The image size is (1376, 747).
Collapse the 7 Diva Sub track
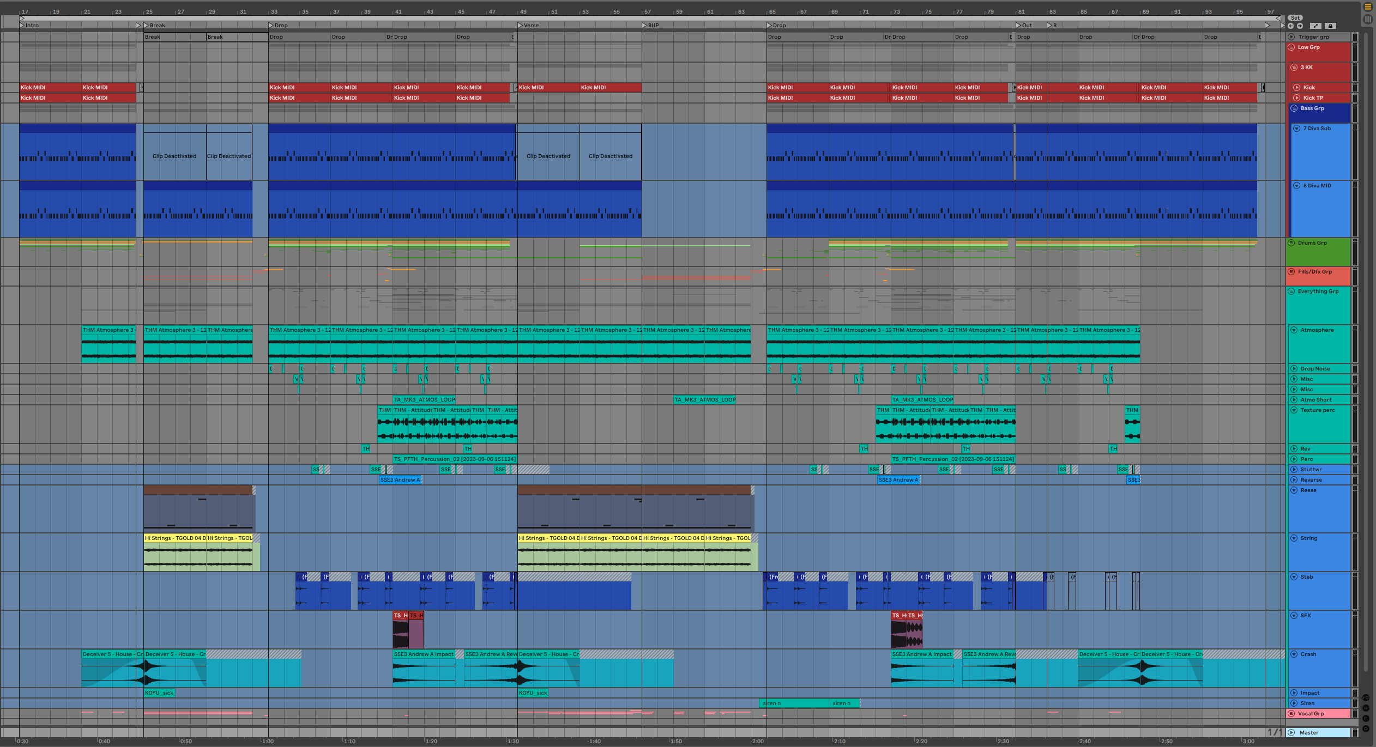(1296, 129)
